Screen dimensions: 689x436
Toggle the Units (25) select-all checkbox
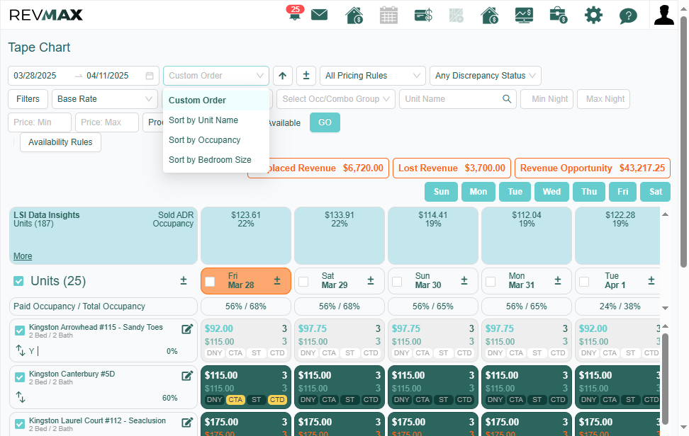pyautogui.click(x=18, y=281)
